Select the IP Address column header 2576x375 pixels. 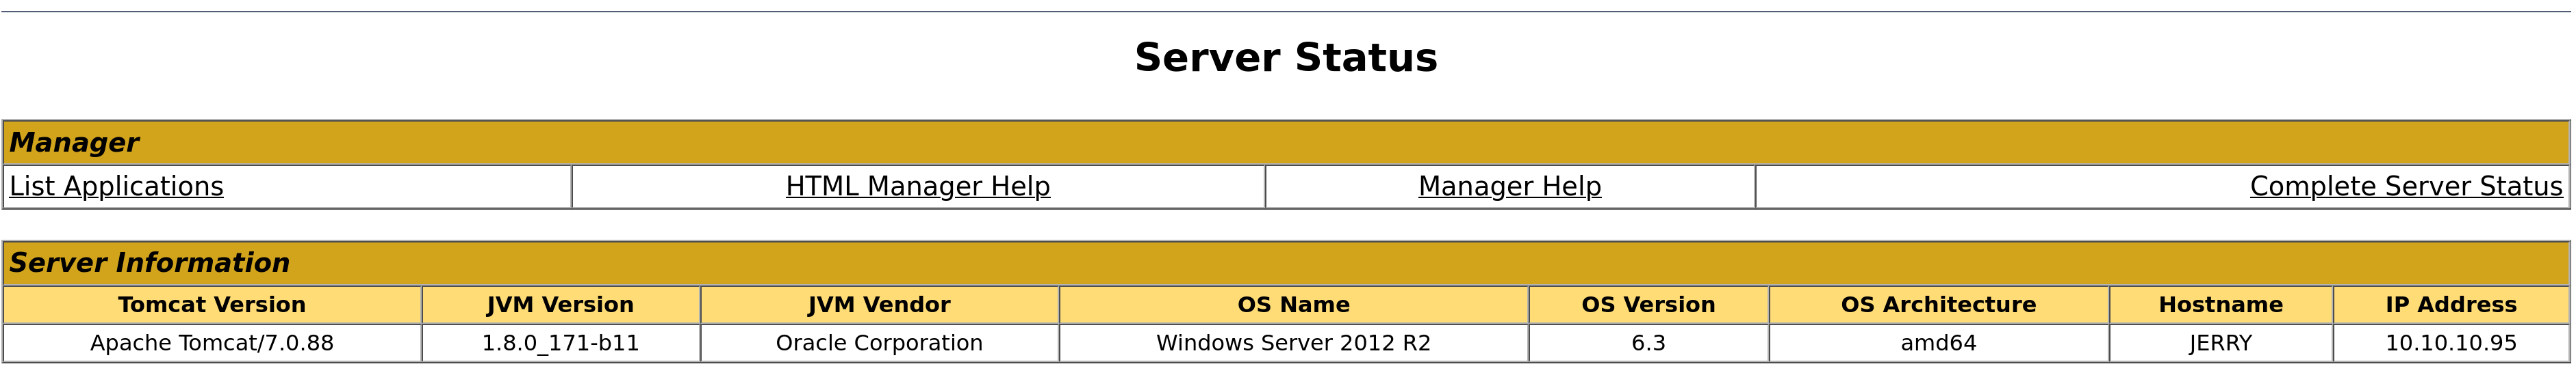2451,305
